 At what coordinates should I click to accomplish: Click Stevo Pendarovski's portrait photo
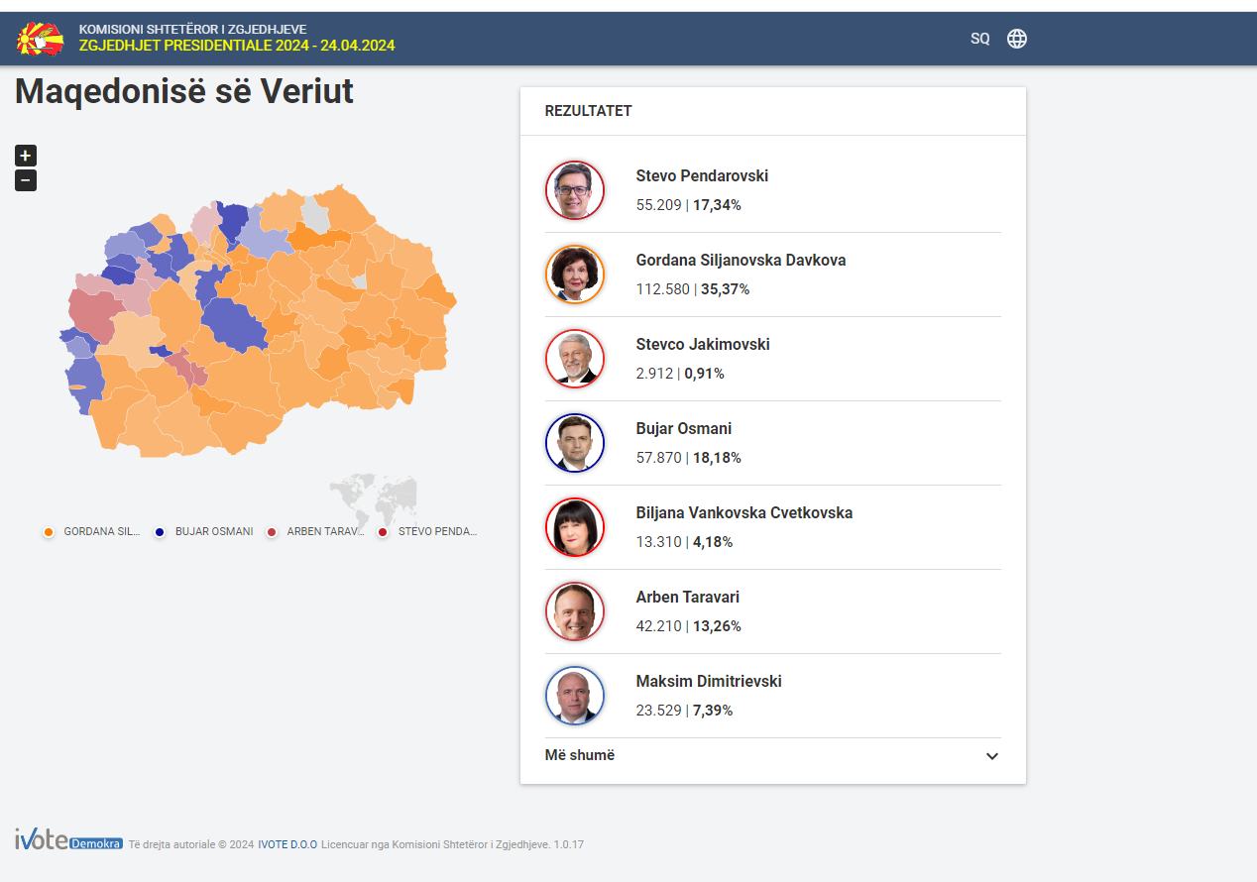[575, 190]
